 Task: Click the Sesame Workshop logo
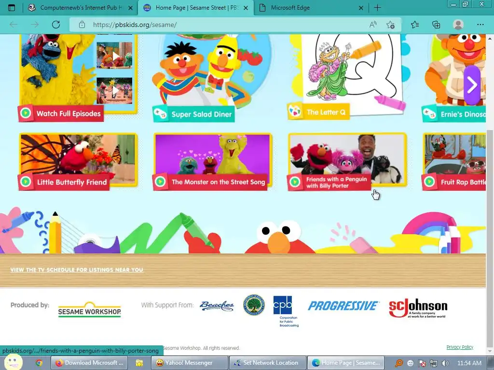coord(89,310)
